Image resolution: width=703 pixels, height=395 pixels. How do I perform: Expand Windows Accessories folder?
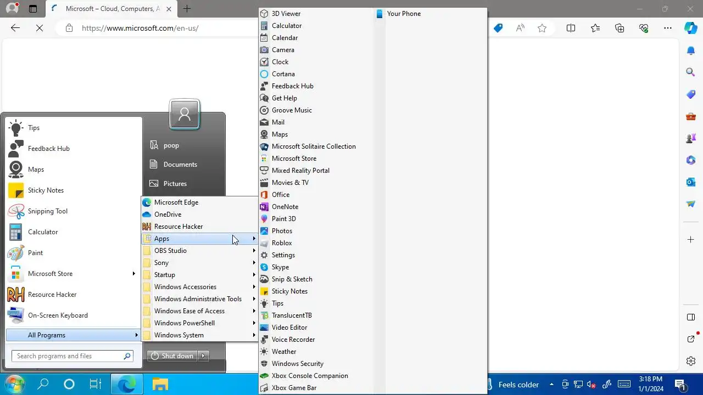point(199,287)
